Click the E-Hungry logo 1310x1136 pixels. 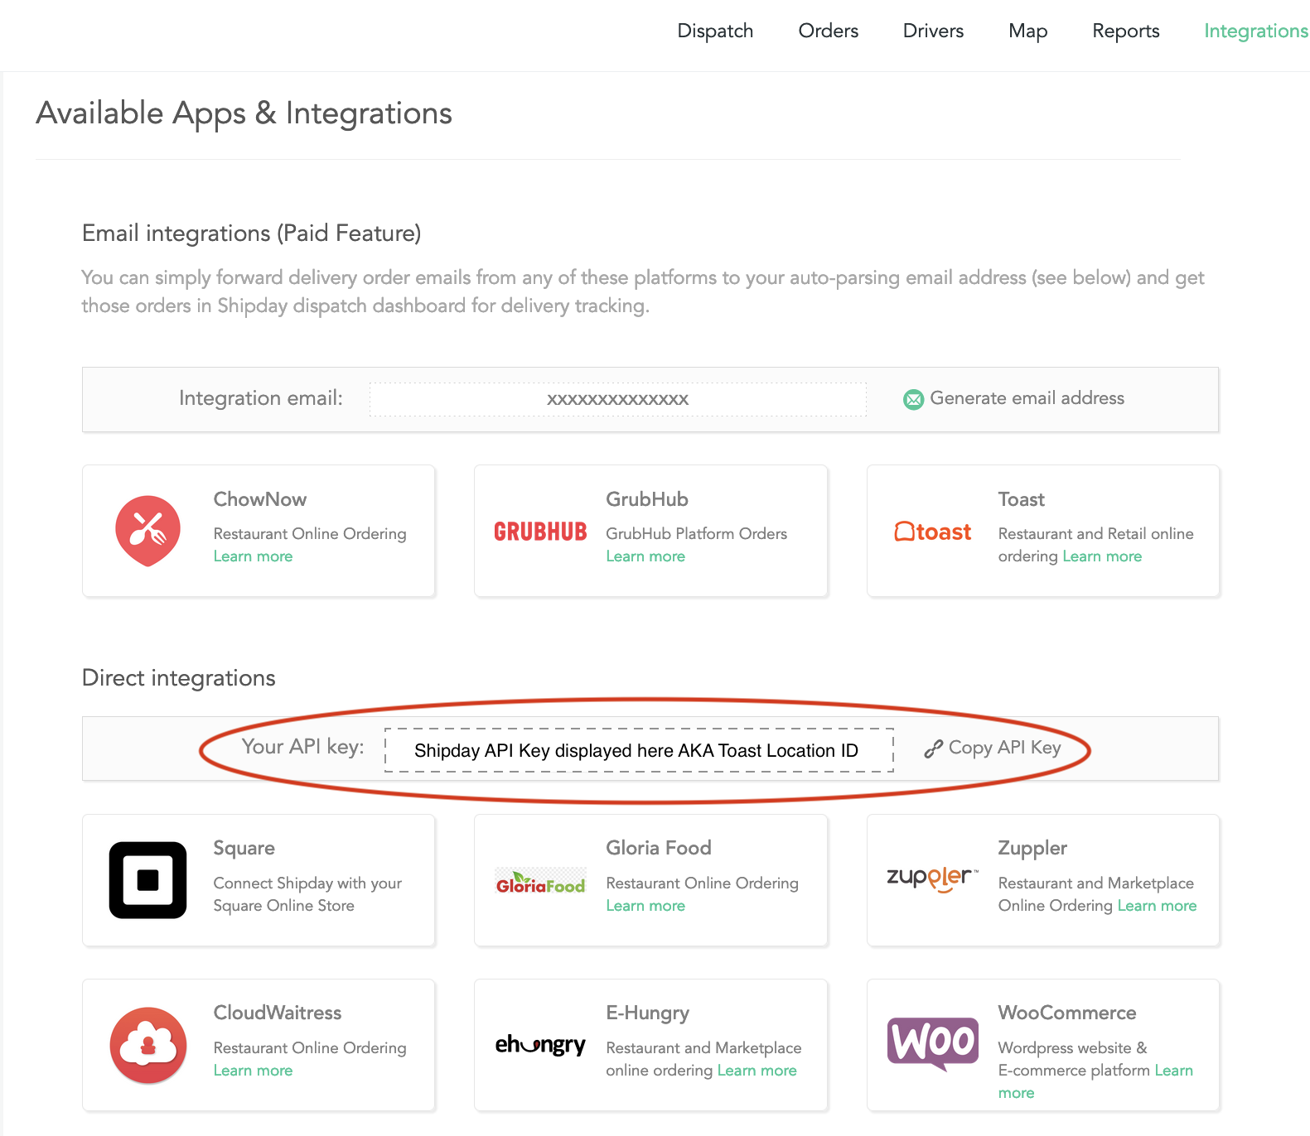coord(540,1045)
